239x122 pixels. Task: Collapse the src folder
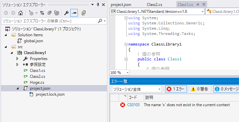click(x=6, y=47)
